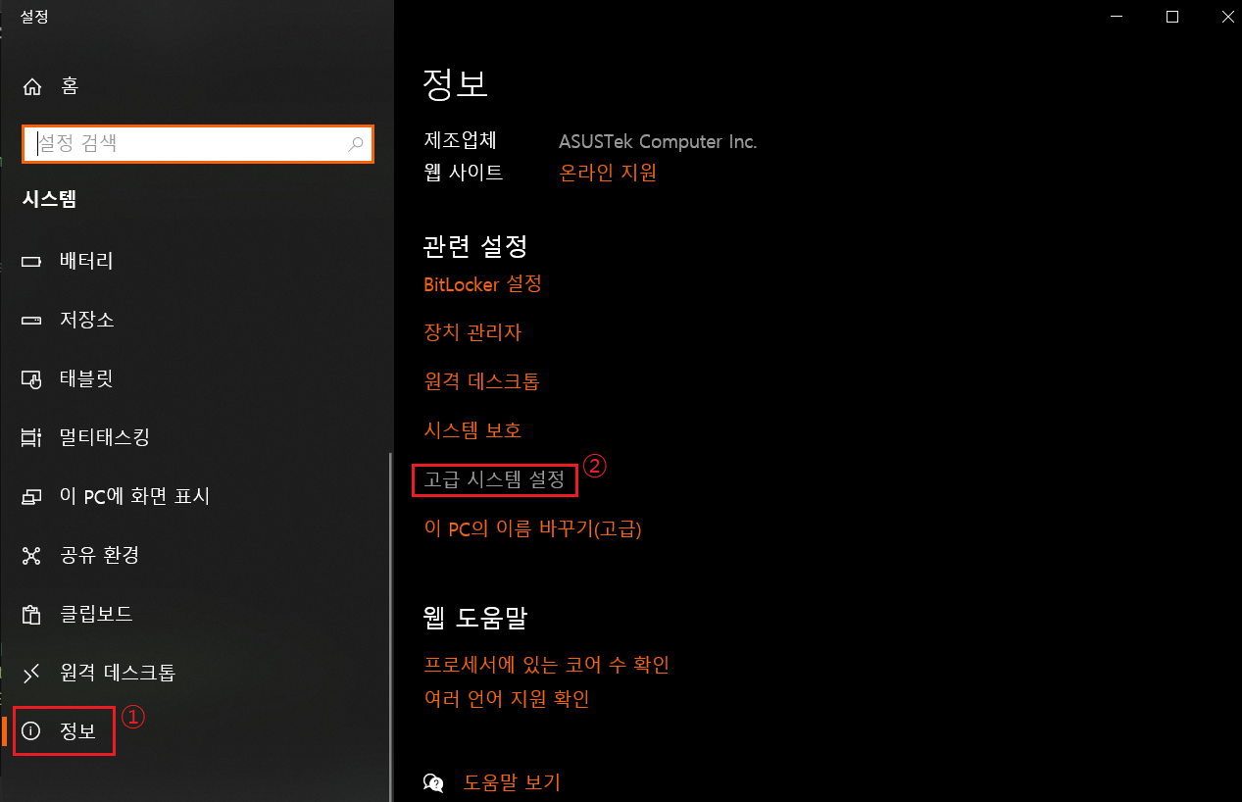Screen dimensions: 1242x802
Task: Select the storage drive icon
Action: pyautogui.click(x=31, y=321)
